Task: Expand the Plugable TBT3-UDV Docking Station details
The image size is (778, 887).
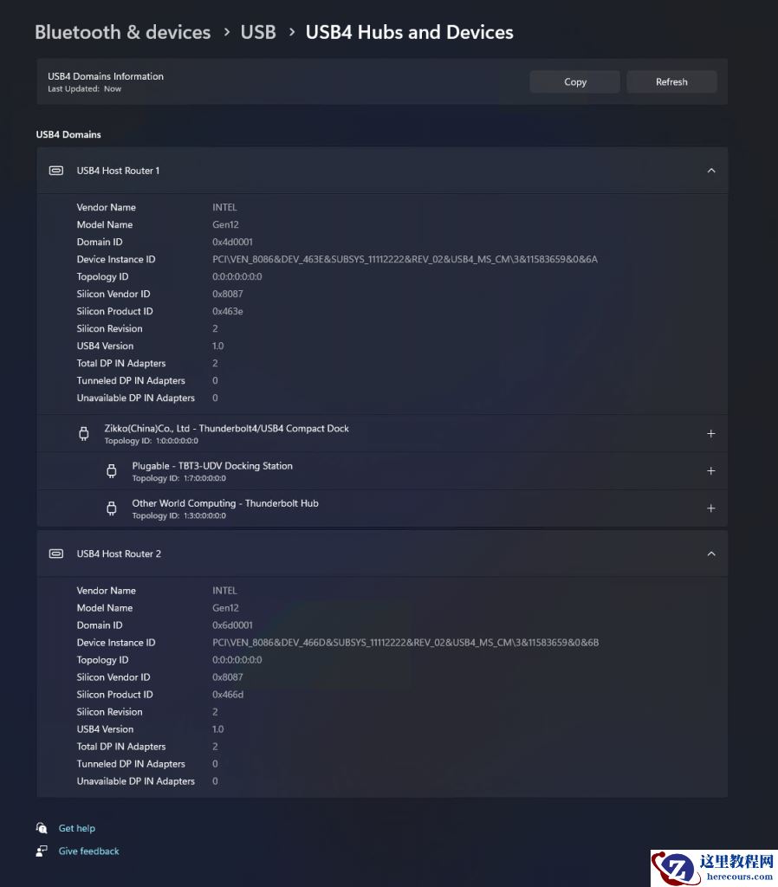Action: (711, 471)
